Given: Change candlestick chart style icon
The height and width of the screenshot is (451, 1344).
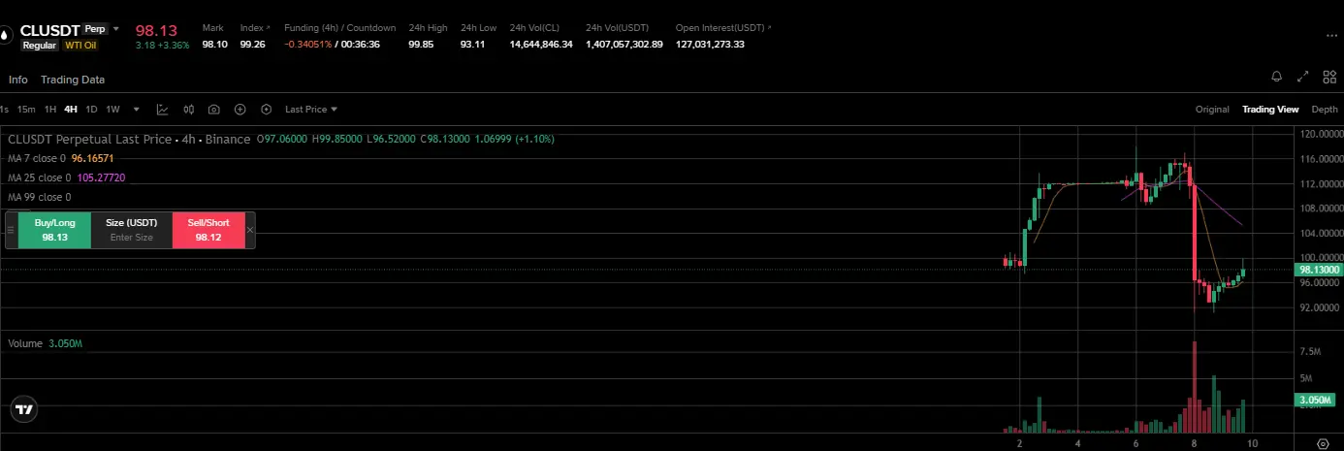Looking at the screenshot, I should 189,110.
